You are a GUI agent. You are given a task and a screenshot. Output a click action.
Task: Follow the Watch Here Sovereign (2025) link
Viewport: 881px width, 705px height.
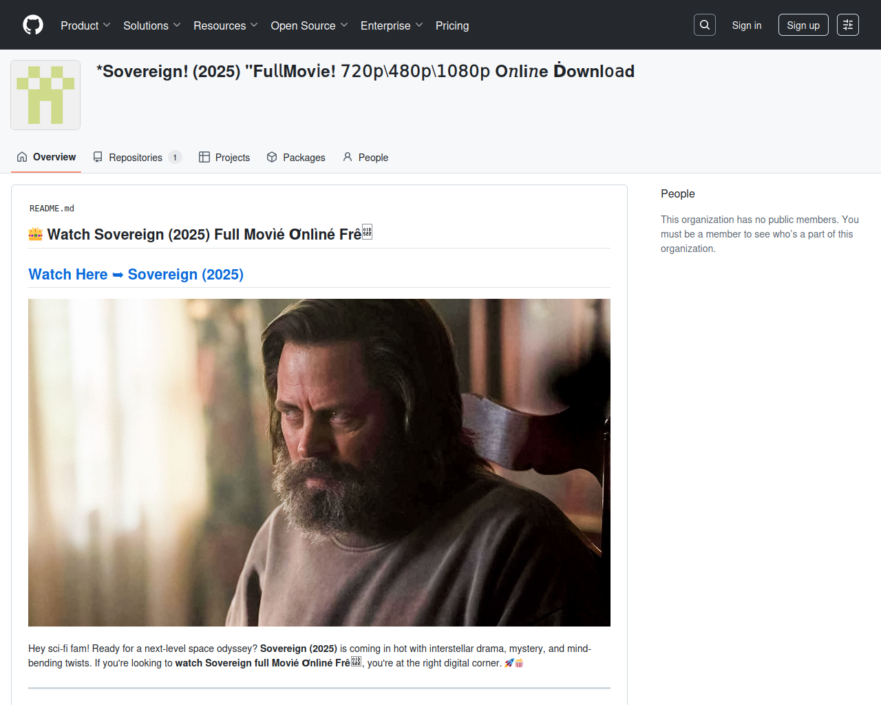click(x=136, y=274)
